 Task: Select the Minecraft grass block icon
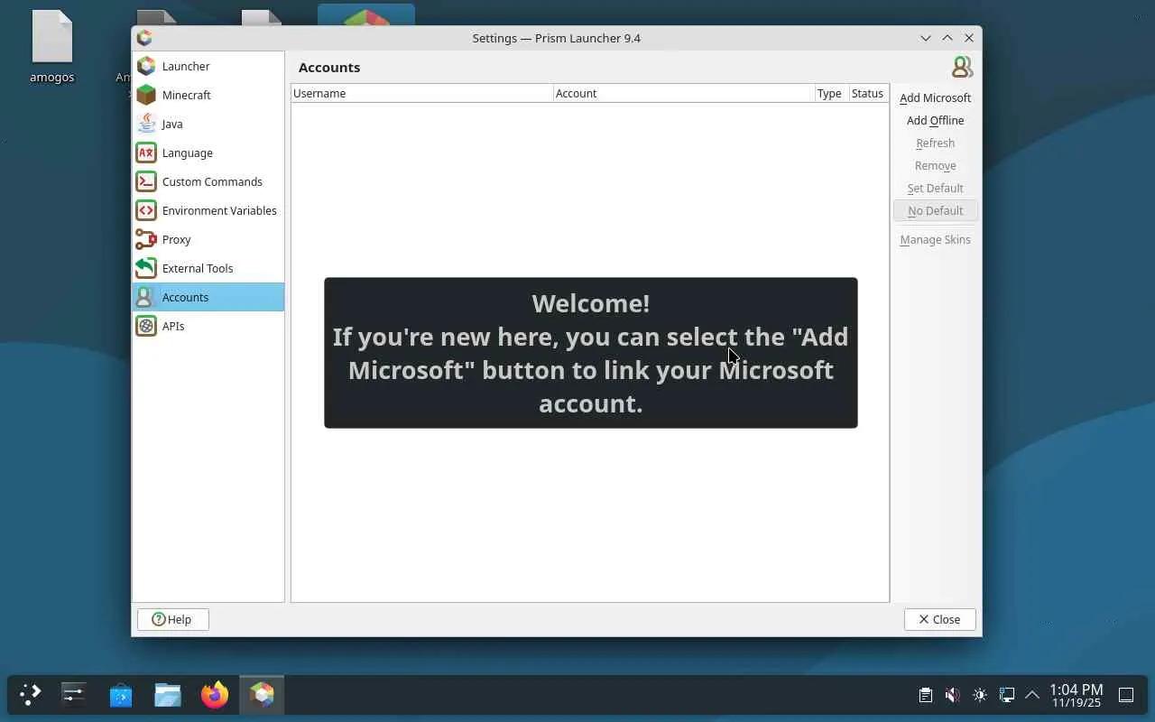click(x=146, y=95)
